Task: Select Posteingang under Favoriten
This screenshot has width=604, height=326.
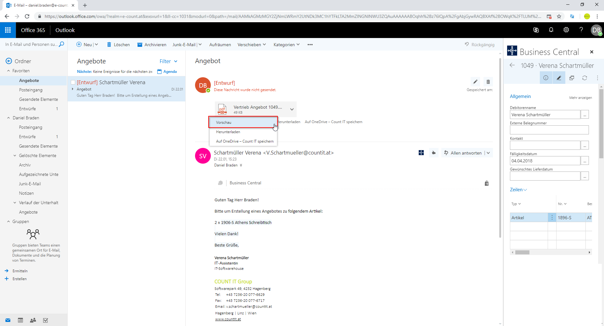Action: 31,90
